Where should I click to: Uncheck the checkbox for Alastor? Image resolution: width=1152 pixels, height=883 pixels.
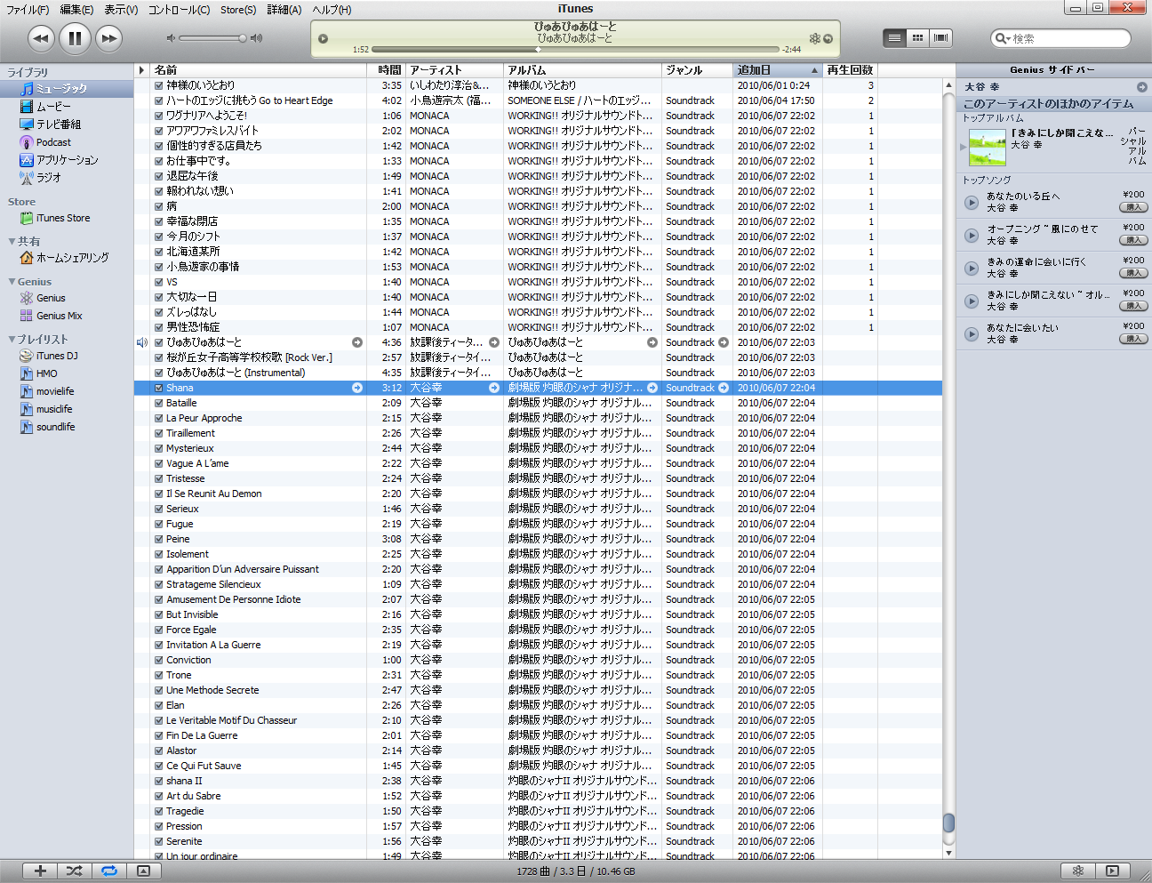tap(158, 751)
